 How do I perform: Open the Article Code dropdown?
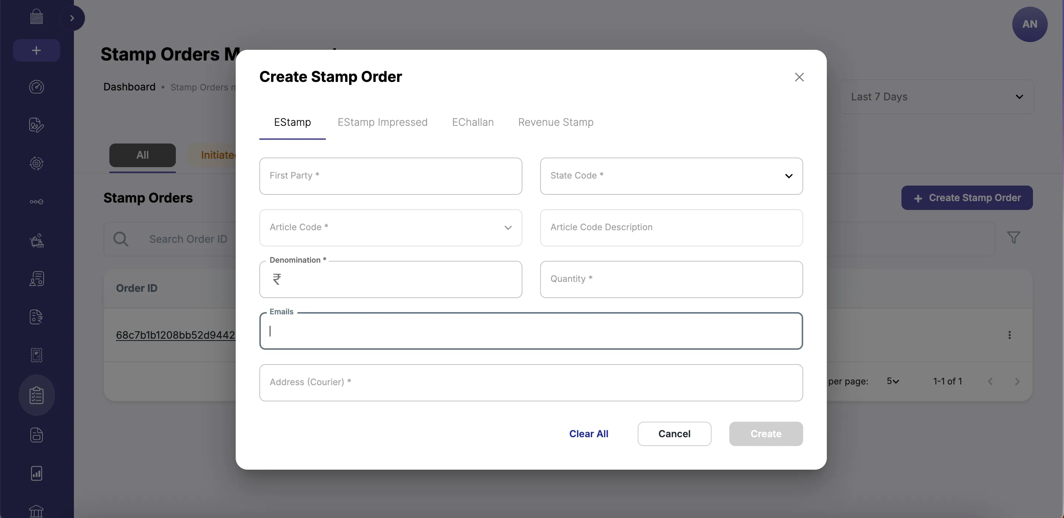pos(391,228)
